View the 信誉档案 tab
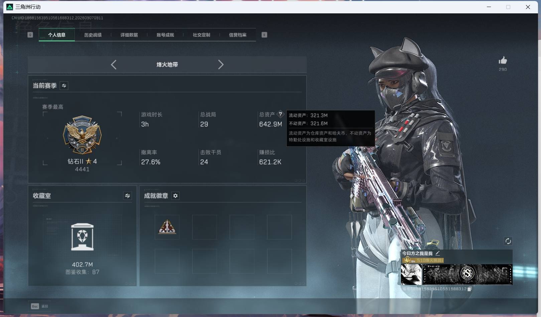The image size is (541, 317). coord(238,35)
